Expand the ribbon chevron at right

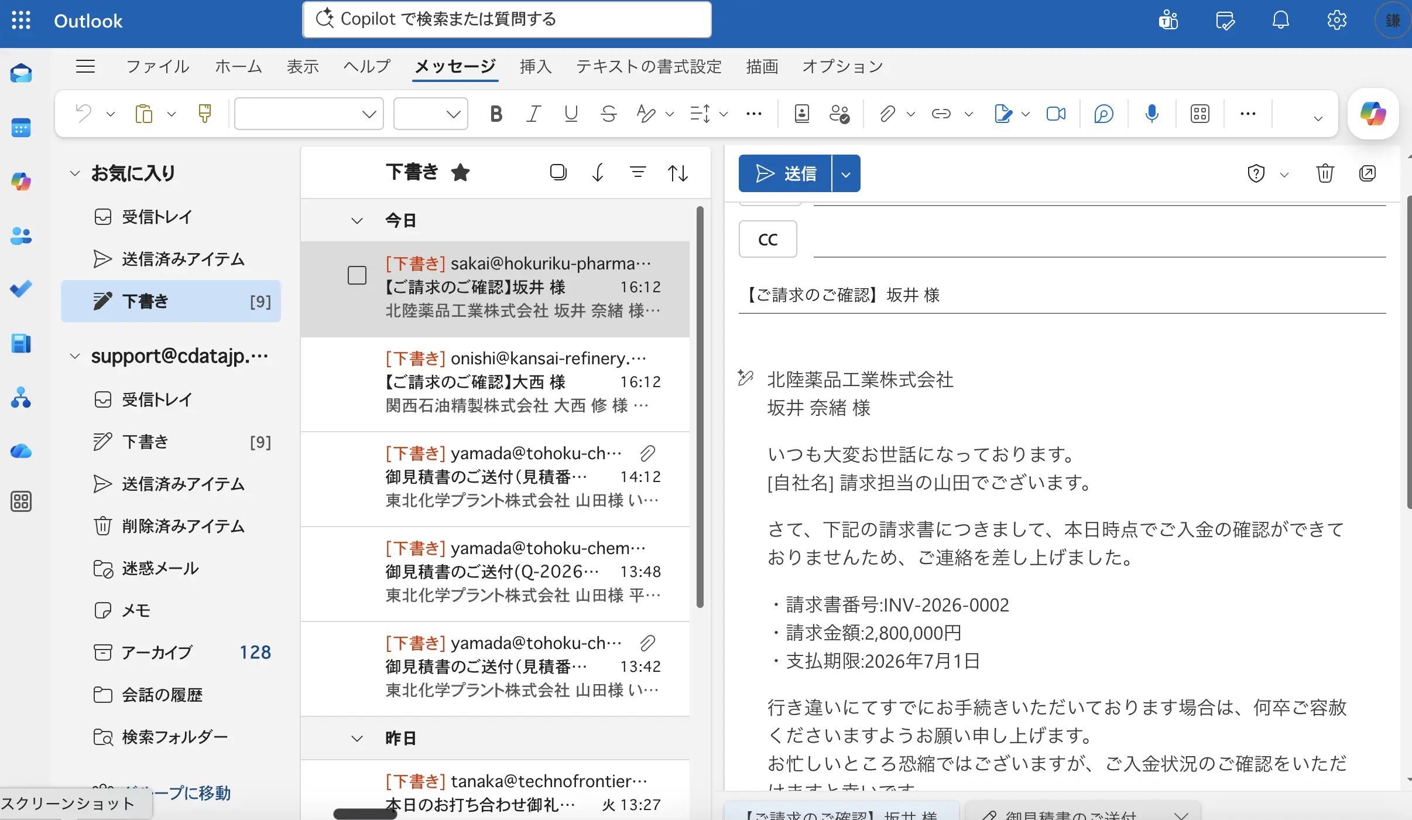1318,118
